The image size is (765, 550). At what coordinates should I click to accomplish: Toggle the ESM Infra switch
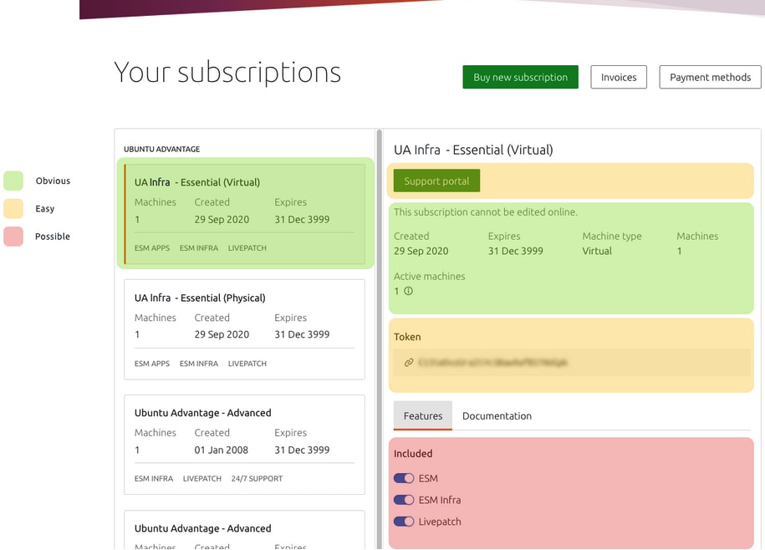[404, 500]
